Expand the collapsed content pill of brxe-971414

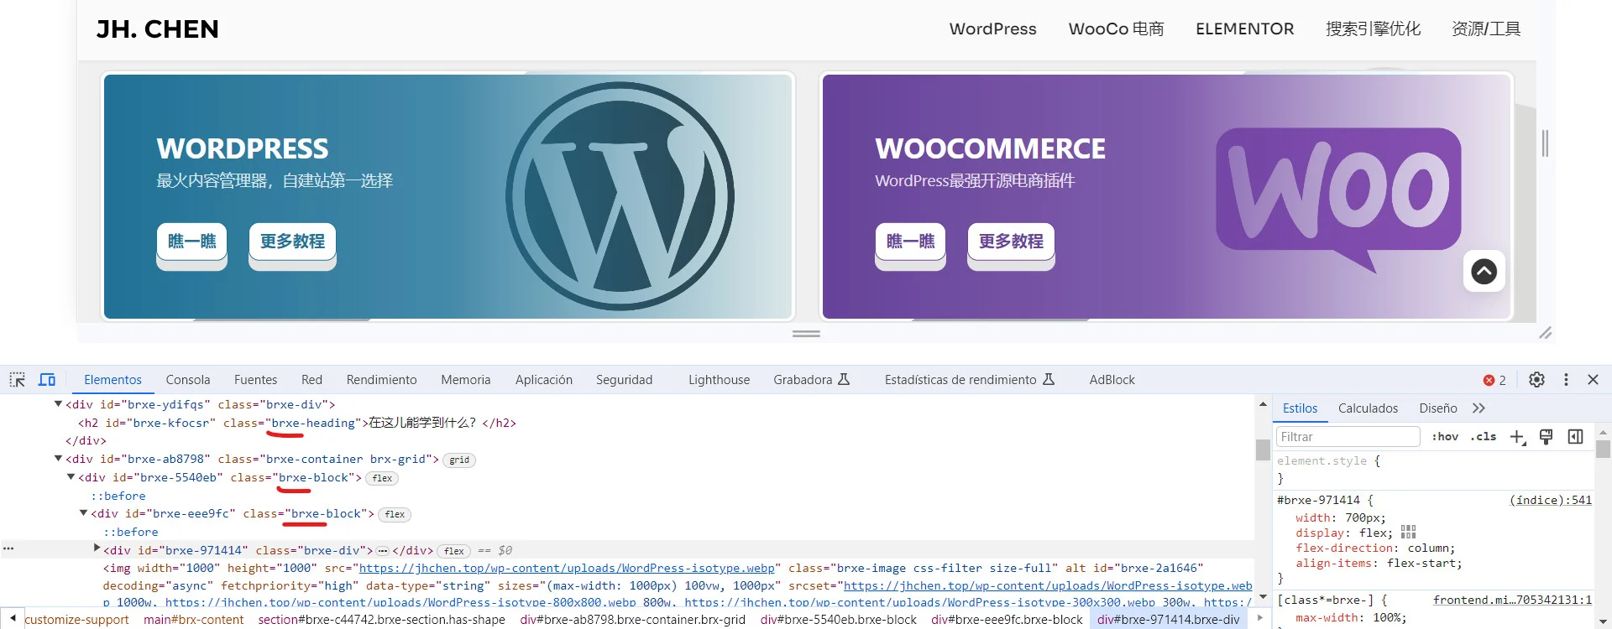coord(383,551)
